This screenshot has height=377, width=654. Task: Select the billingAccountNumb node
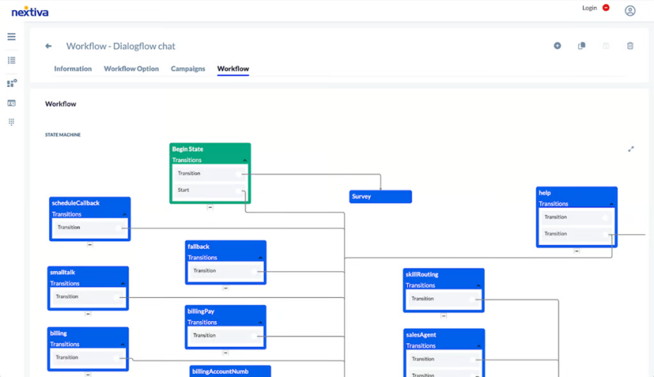pyautogui.click(x=230, y=371)
